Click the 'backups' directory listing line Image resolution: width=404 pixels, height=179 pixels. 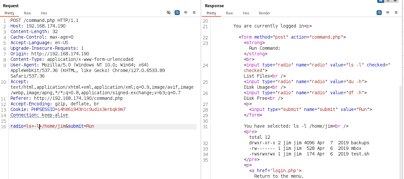click(x=309, y=143)
